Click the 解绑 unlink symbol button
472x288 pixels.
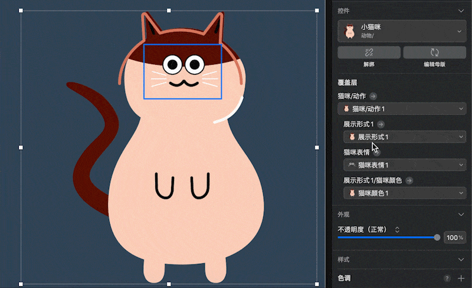[369, 52]
